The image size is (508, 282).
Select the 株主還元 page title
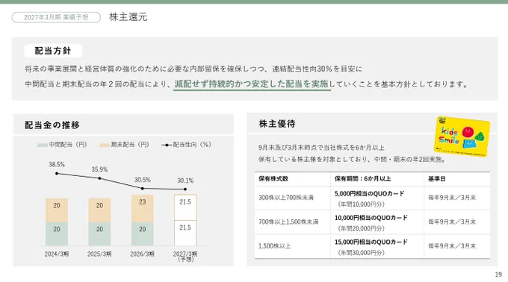(x=128, y=17)
